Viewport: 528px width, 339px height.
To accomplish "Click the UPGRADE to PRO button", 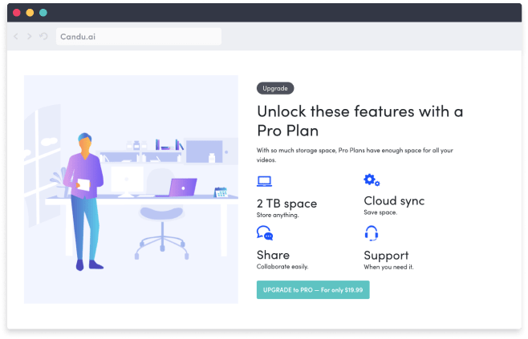I will click(x=313, y=289).
